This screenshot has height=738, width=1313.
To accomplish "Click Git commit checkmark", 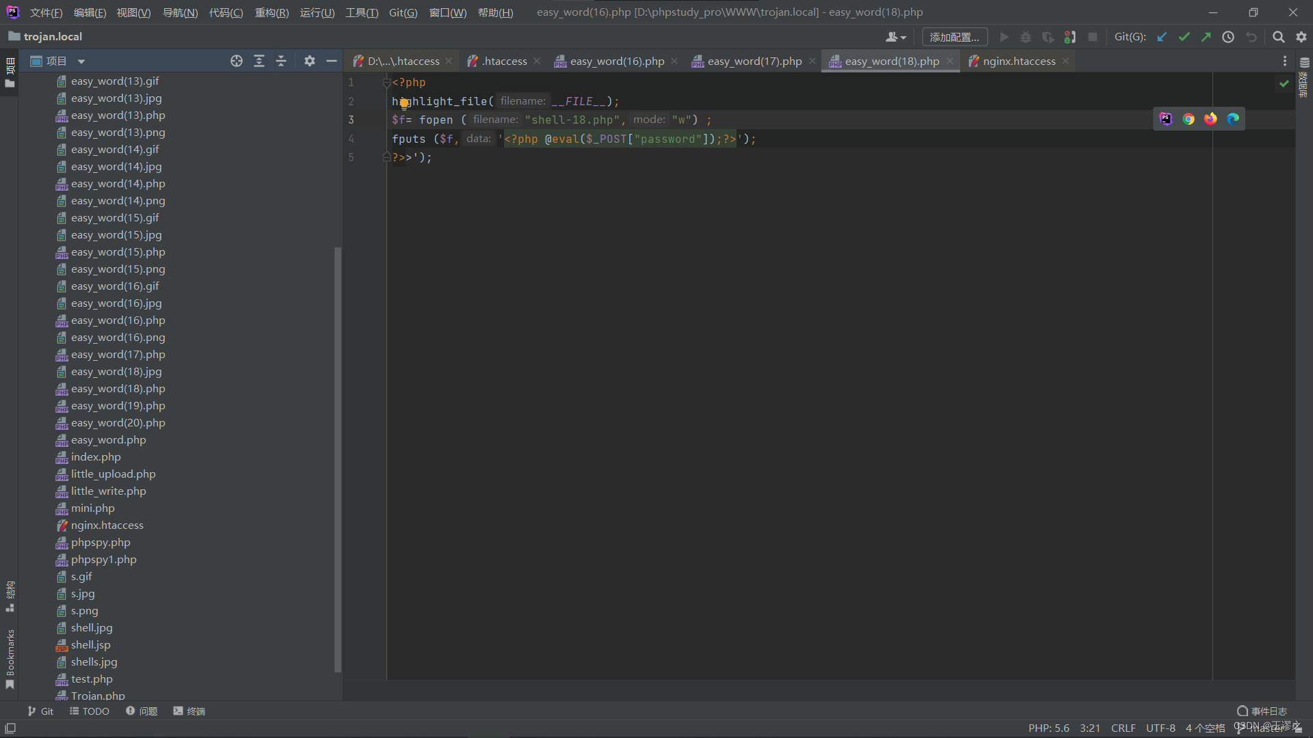I will coord(1184,37).
